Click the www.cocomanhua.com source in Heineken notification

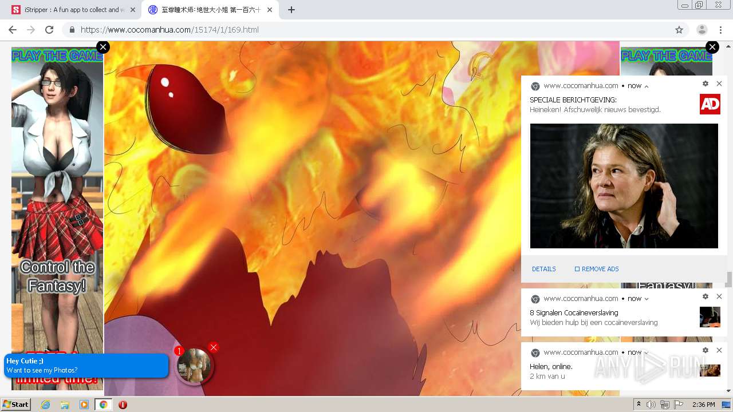581,86
